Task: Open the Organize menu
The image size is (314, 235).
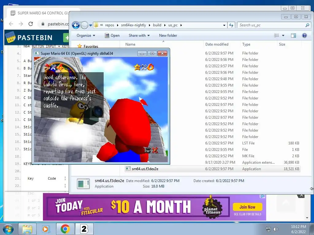Action: coord(86,35)
